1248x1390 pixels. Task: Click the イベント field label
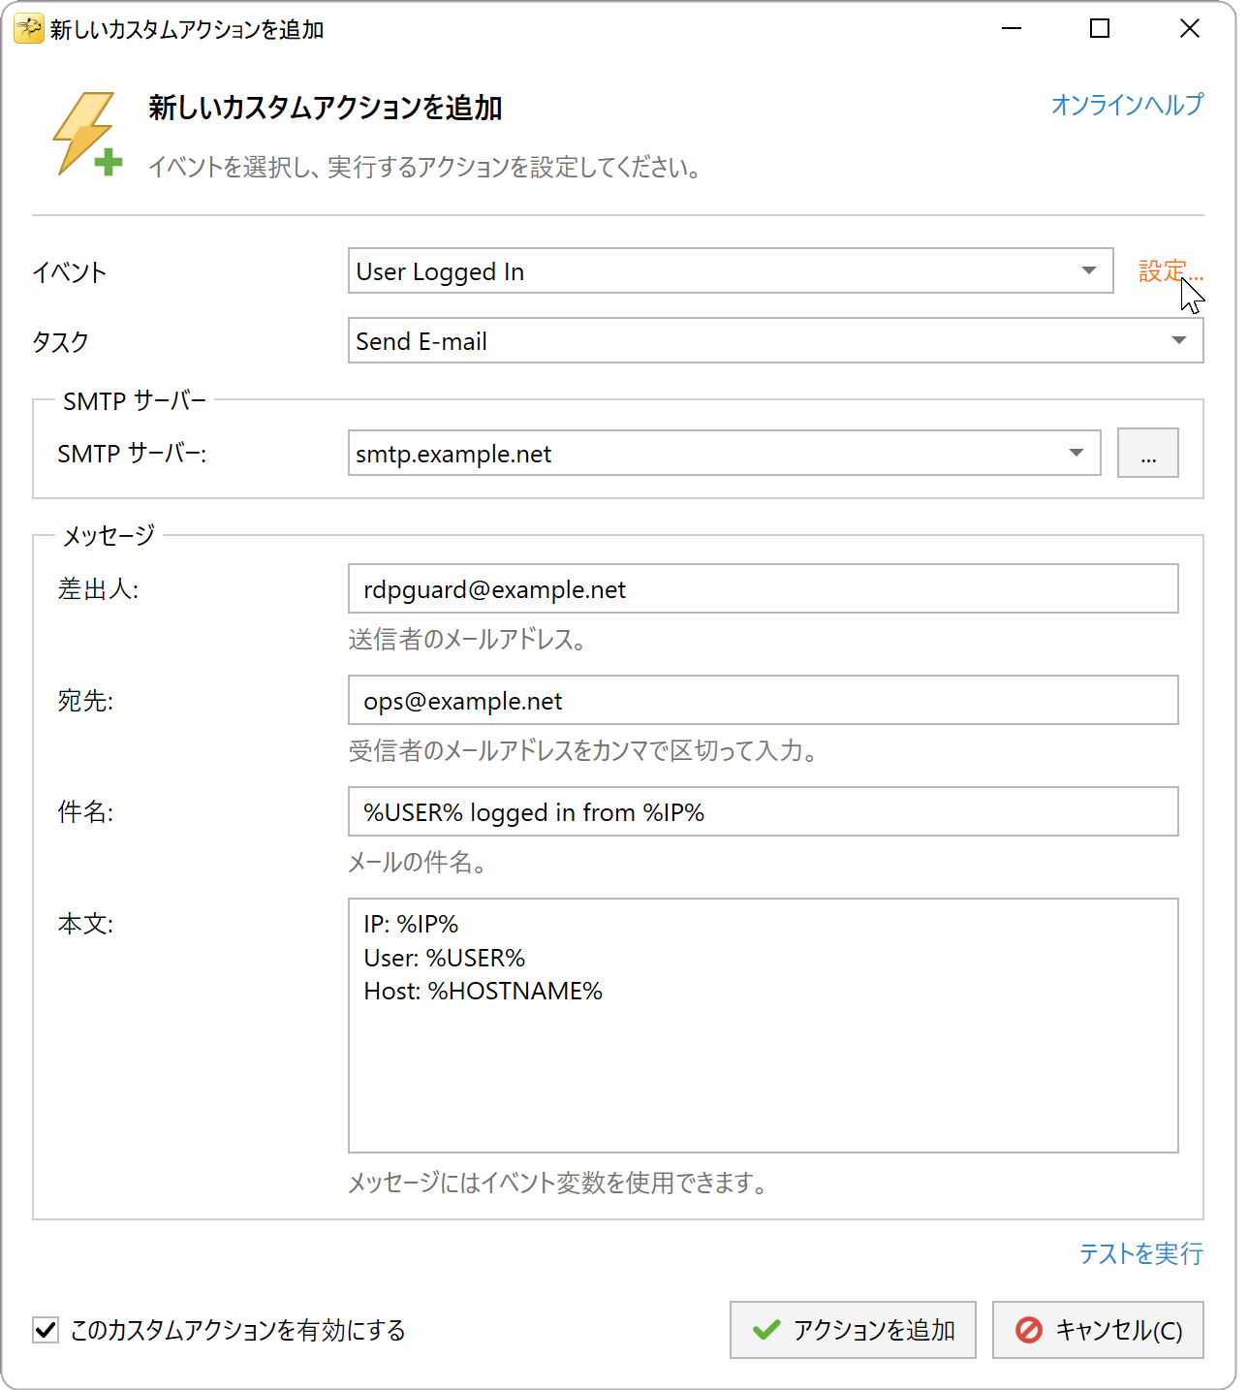(x=69, y=272)
